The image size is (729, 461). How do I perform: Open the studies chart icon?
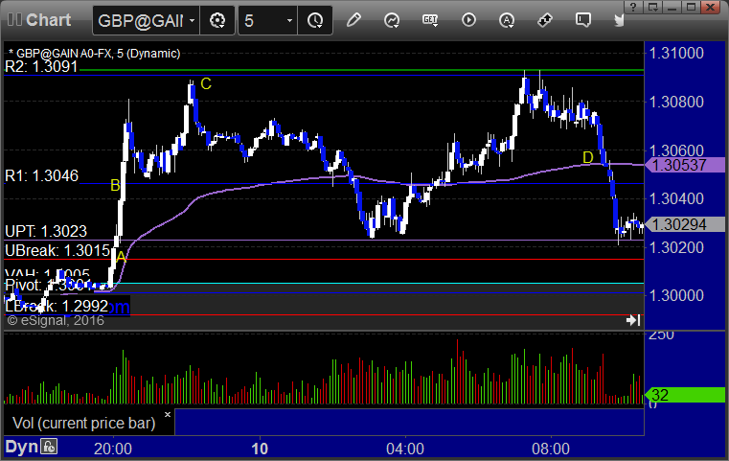(x=392, y=20)
